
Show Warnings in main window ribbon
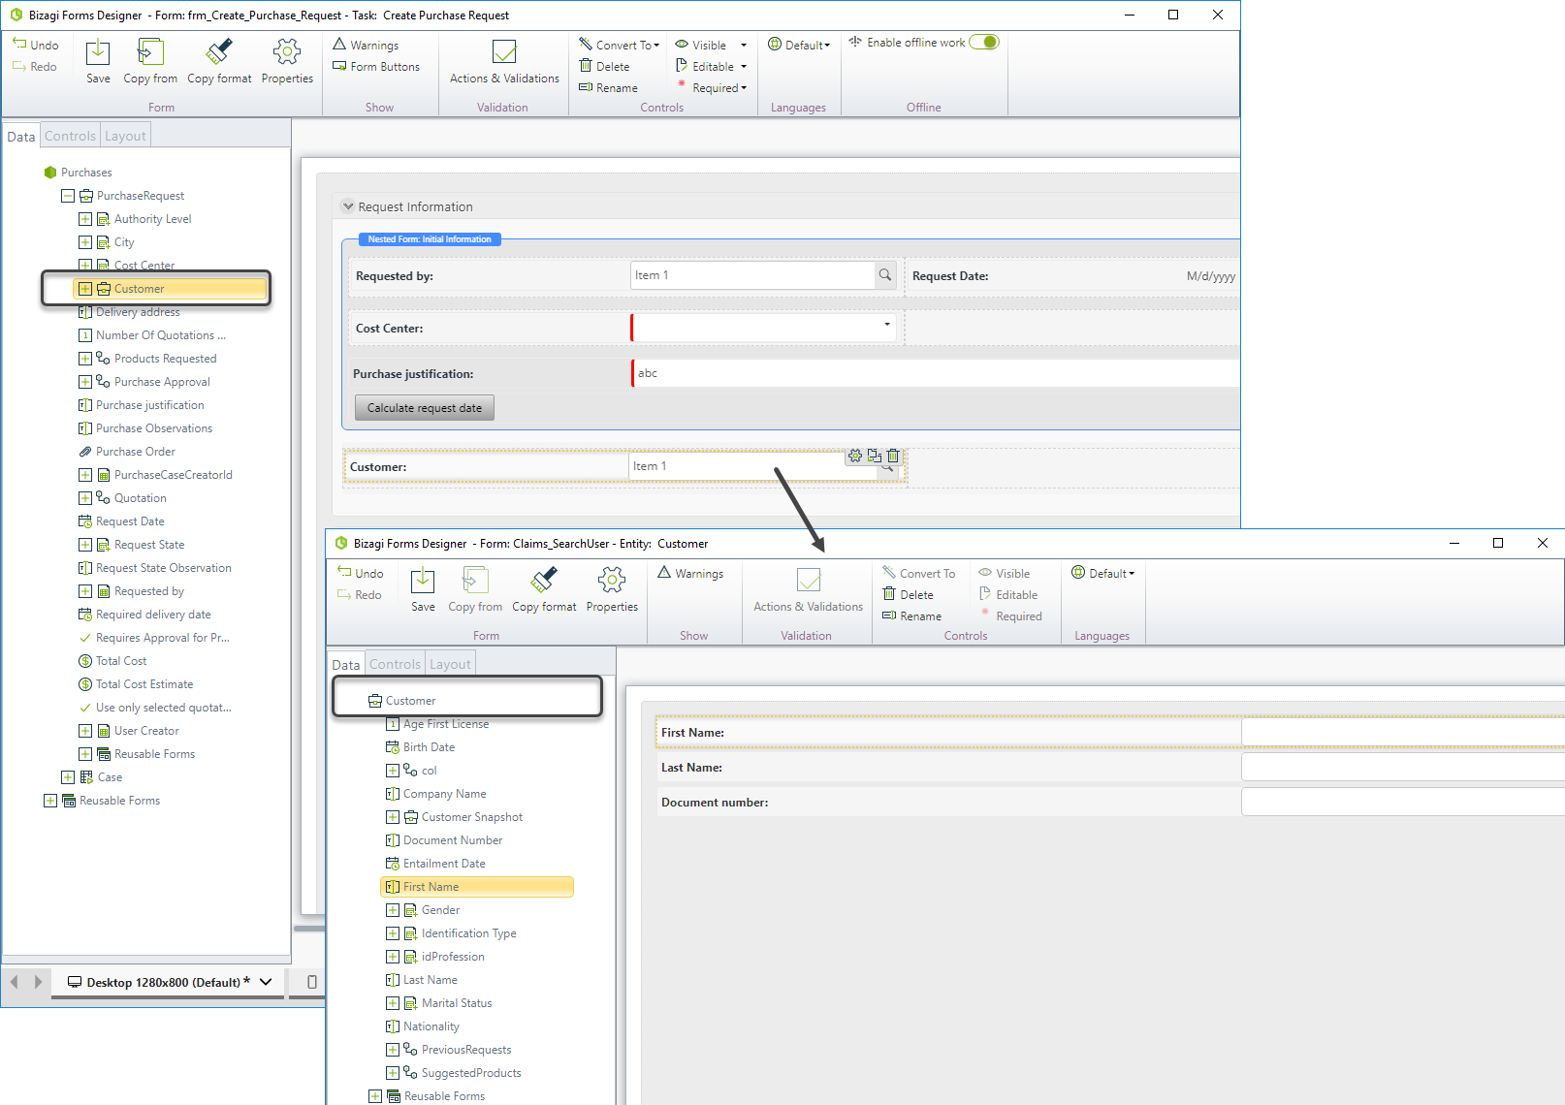[366, 45]
